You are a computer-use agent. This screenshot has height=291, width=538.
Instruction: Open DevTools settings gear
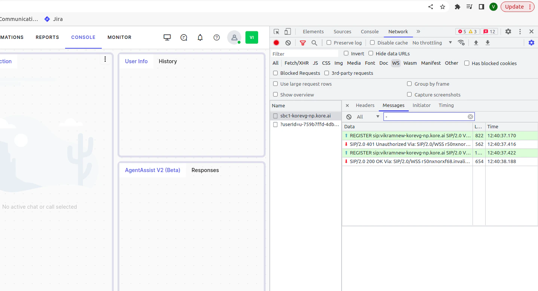click(508, 31)
